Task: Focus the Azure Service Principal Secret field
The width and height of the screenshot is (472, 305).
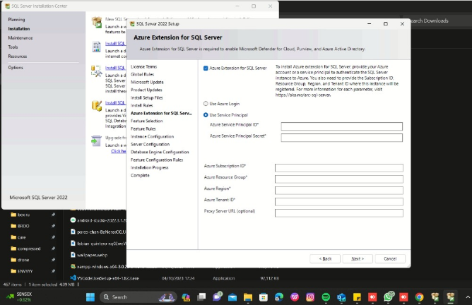Action: [x=341, y=138]
